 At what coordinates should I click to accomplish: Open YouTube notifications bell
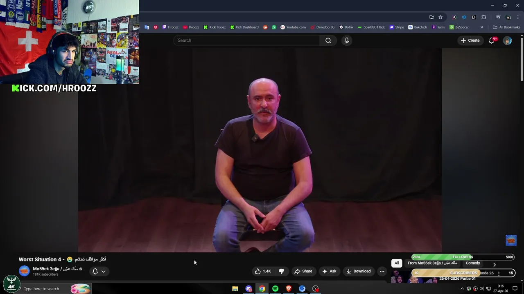(x=492, y=40)
